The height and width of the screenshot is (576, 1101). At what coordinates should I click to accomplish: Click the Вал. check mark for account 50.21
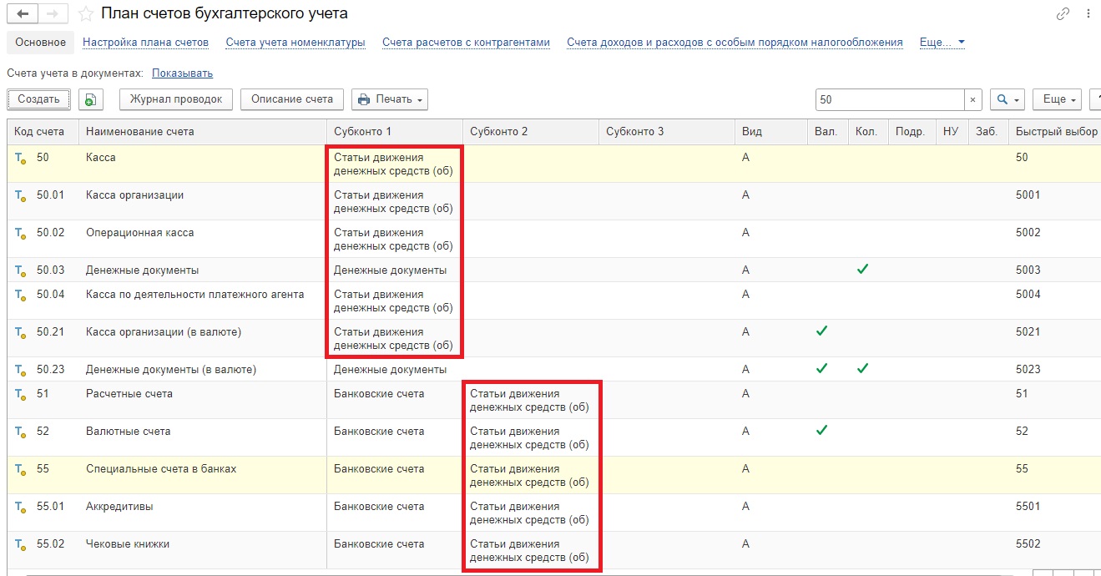[822, 331]
